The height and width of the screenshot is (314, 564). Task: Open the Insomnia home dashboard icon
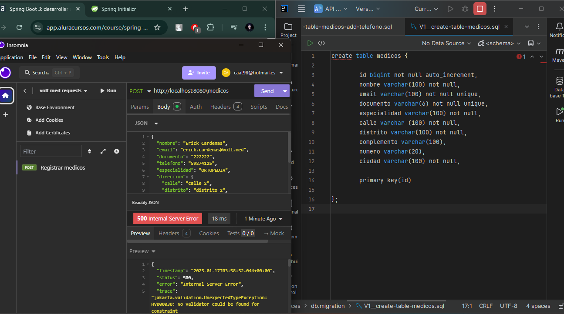click(6, 96)
